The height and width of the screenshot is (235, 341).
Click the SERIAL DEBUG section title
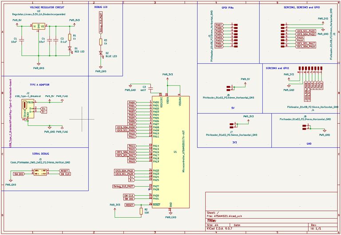tap(41, 153)
